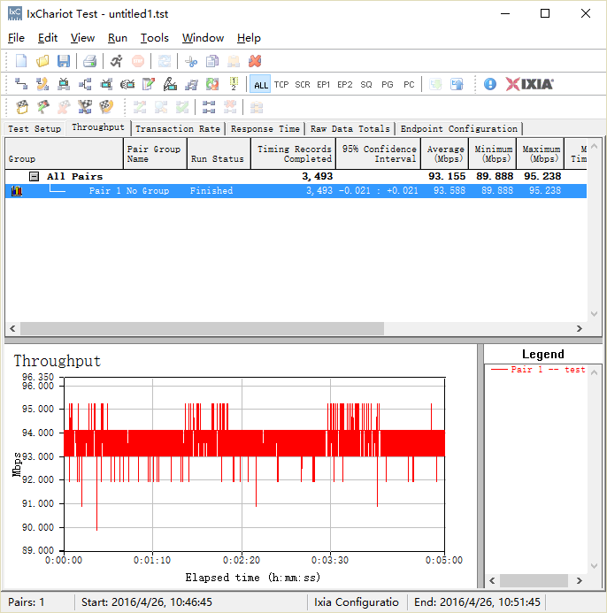Click the Copy icon in toolbar
Image resolution: width=607 pixels, height=613 pixels.
click(212, 61)
